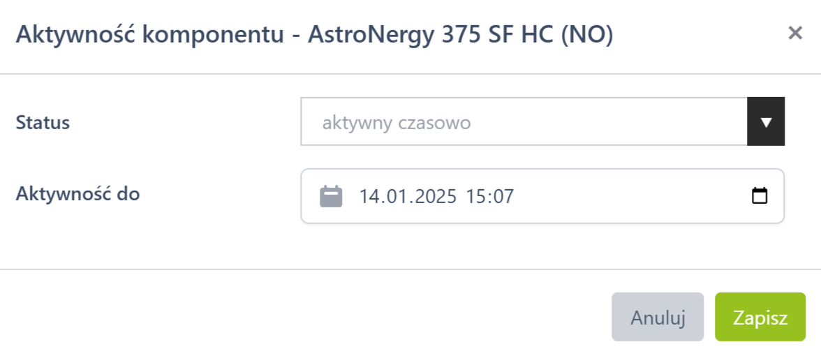
Task: Expand the Status dropdown with the black arrow
Action: click(766, 122)
